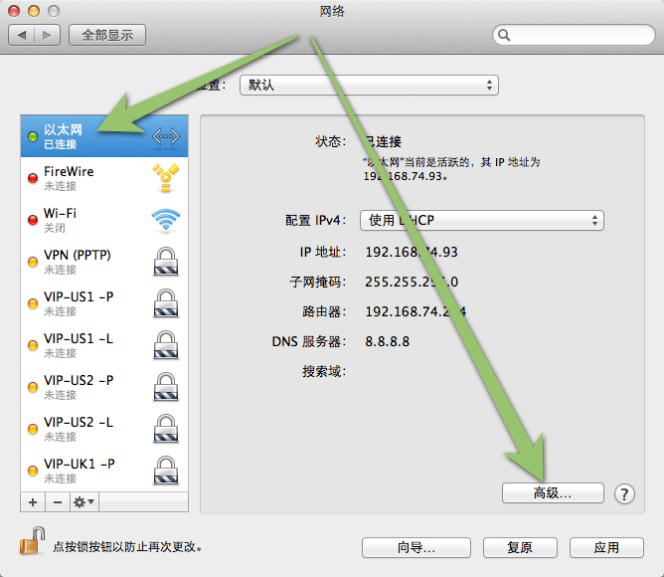The image size is (664, 577).
Task: Select the Wi-Fi service in the list
Action: pyautogui.click(x=104, y=220)
